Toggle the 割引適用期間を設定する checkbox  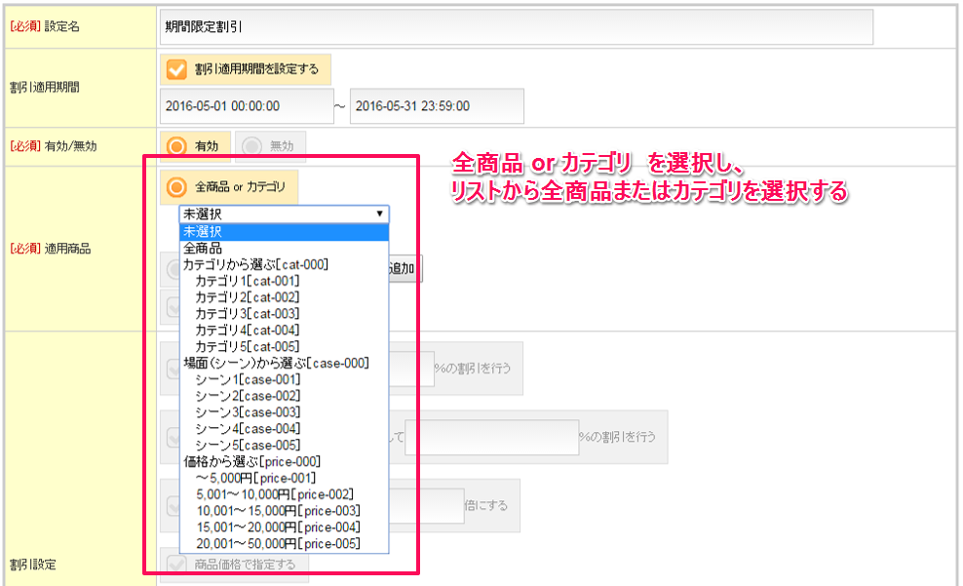coord(177,69)
